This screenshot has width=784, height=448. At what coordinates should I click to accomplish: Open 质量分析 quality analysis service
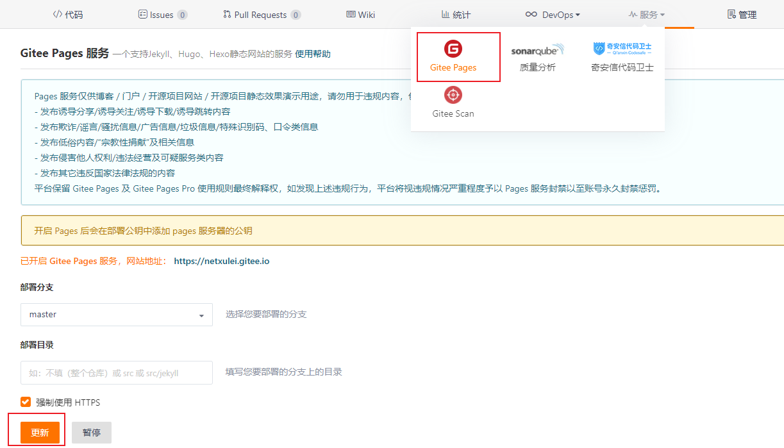pyautogui.click(x=537, y=67)
